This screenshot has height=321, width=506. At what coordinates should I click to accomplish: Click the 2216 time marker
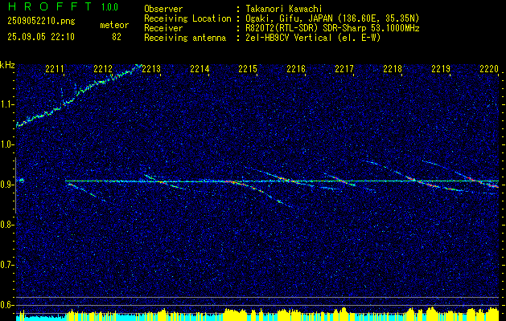pyautogui.click(x=296, y=68)
